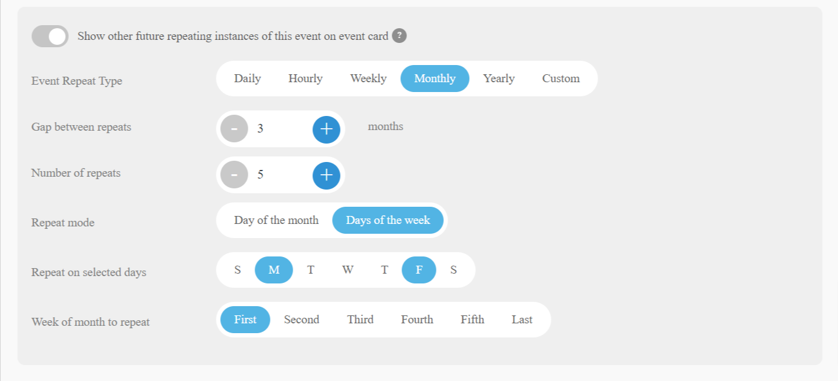Switch repeat mode to Day of the month
838x381 pixels.
pyautogui.click(x=276, y=220)
